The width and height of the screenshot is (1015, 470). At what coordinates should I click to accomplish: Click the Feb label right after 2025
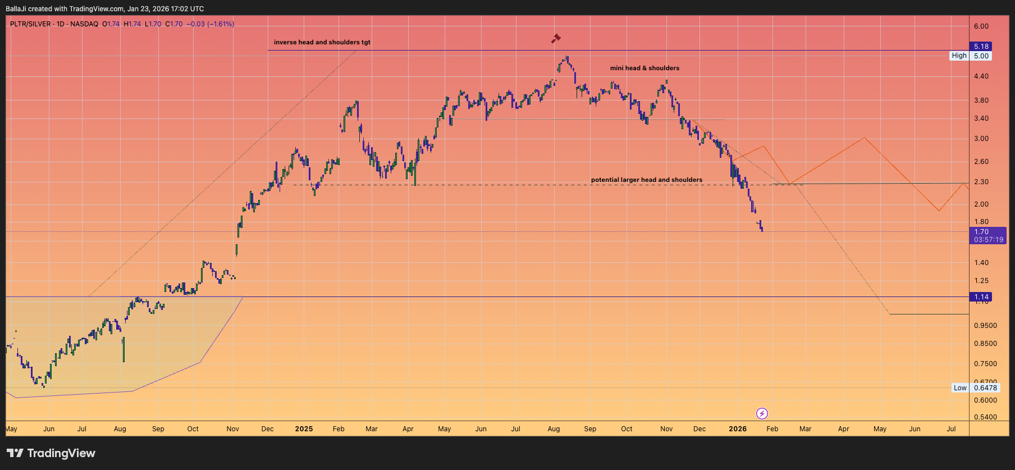[x=339, y=429]
